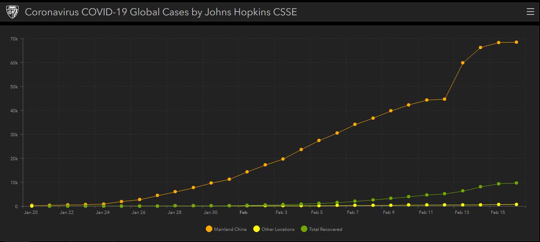
Task: Select the Mainland China data point for Feb 3
Action: [283, 159]
